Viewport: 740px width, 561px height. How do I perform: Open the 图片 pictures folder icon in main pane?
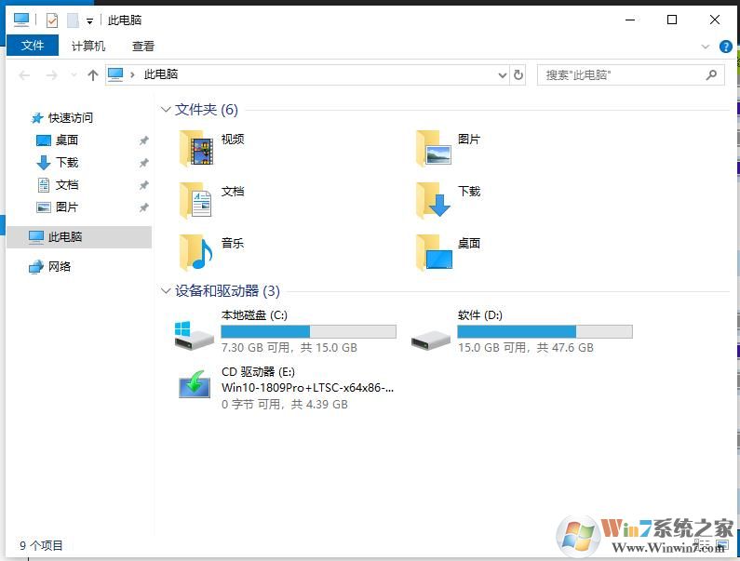pos(433,148)
